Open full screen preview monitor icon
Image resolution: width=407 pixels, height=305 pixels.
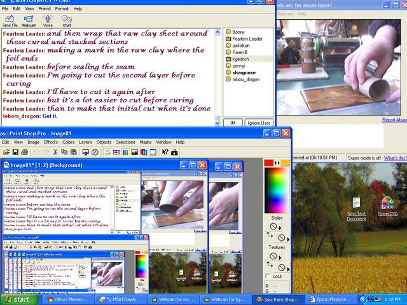coord(86,152)
